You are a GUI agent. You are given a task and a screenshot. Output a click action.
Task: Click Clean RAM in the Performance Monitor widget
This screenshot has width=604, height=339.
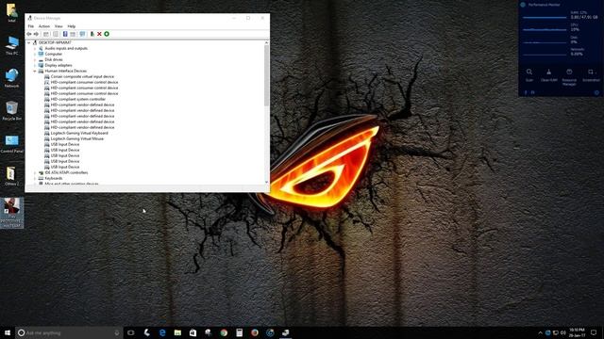click(x=549, y=75)
